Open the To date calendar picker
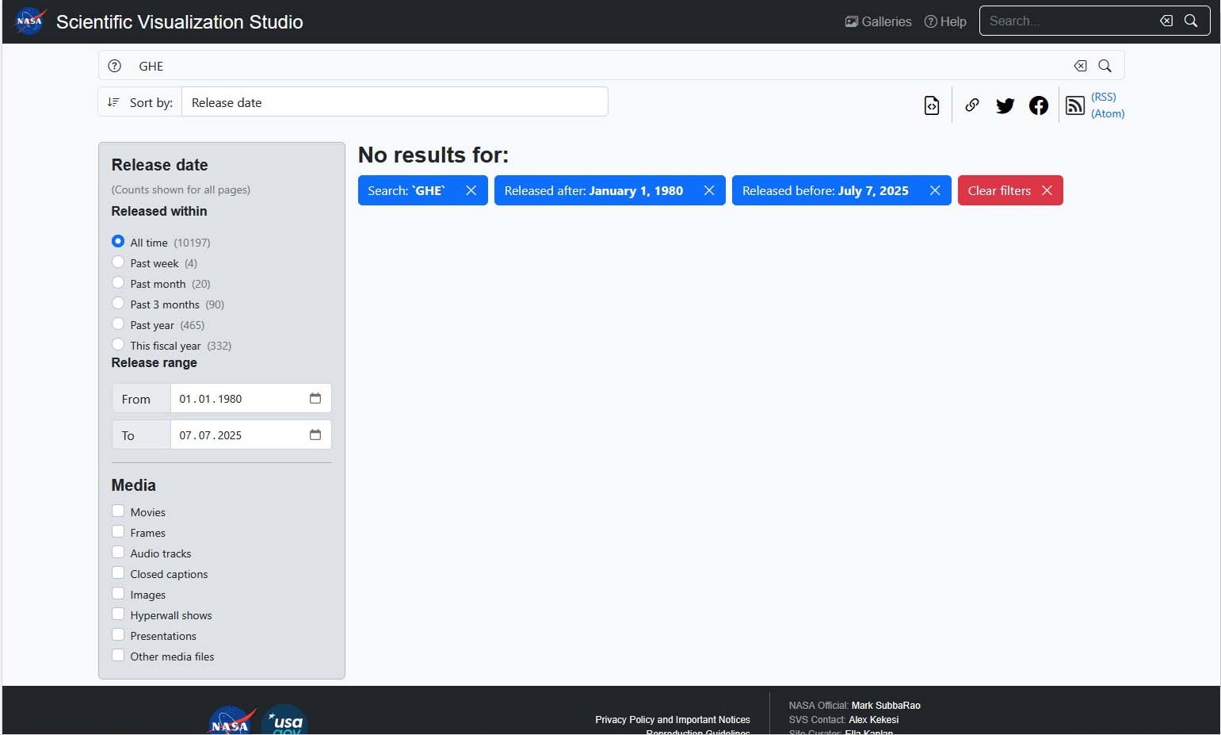1221x735 pixels. (x=315, y=434)
